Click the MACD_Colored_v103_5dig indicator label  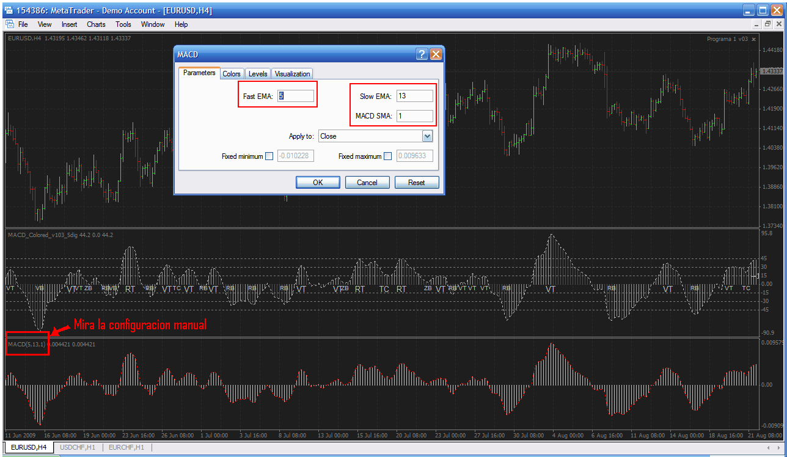tap(60, 235)
